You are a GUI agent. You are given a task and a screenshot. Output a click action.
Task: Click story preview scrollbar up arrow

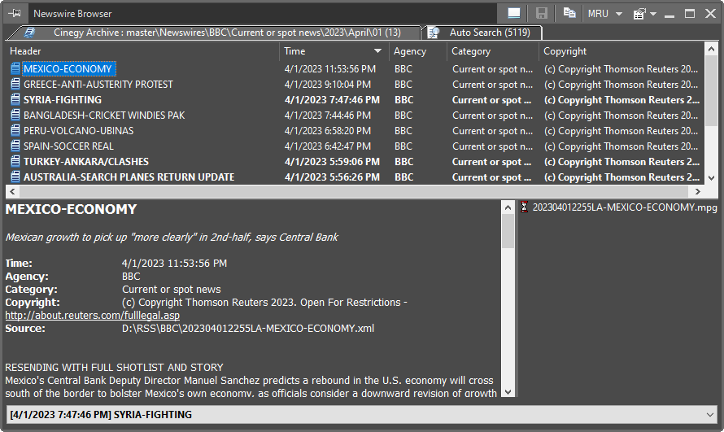click(508, 207)
